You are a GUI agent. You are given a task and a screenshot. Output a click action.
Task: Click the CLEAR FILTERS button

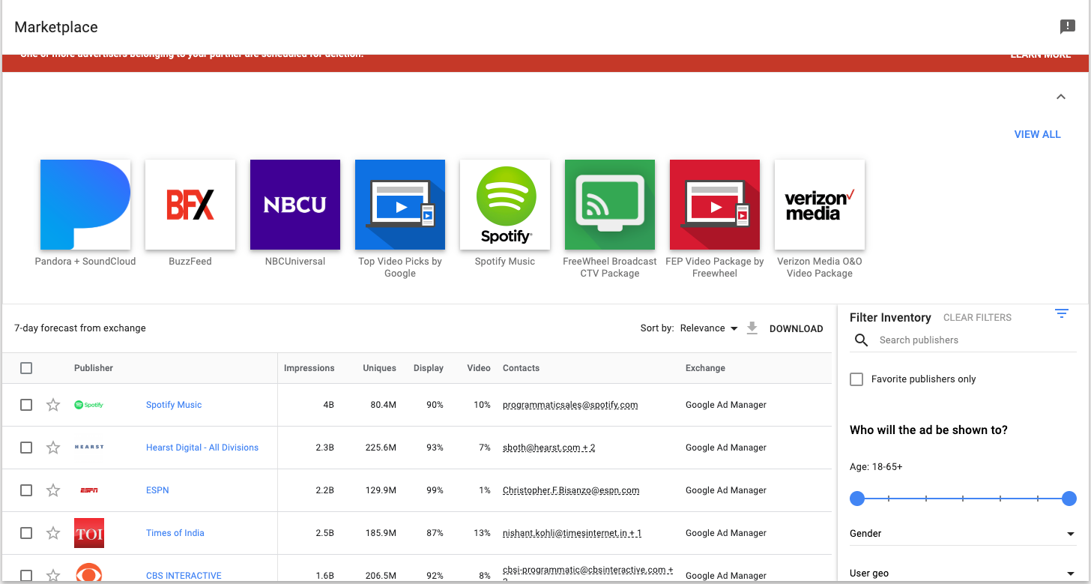pyautogui.click(x=977, y=318)
